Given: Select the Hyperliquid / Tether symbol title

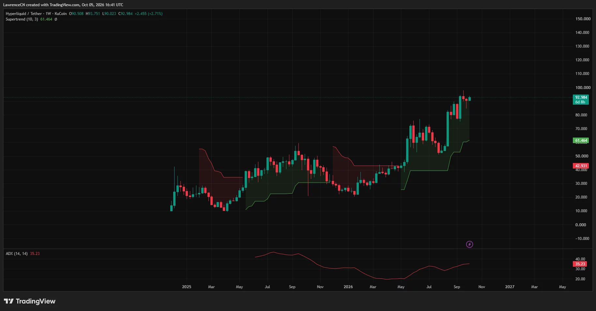Looking at the screenshot, I should pos(24,14).
